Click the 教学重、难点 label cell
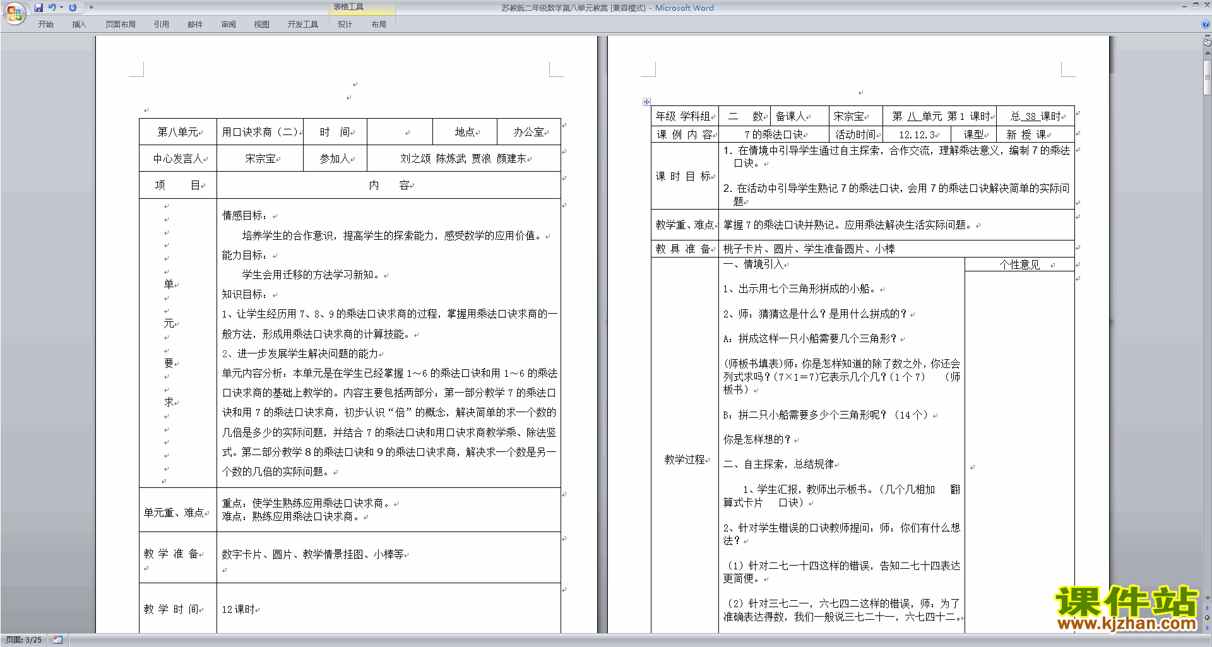 pyautogui.click(x=685, y=225)
